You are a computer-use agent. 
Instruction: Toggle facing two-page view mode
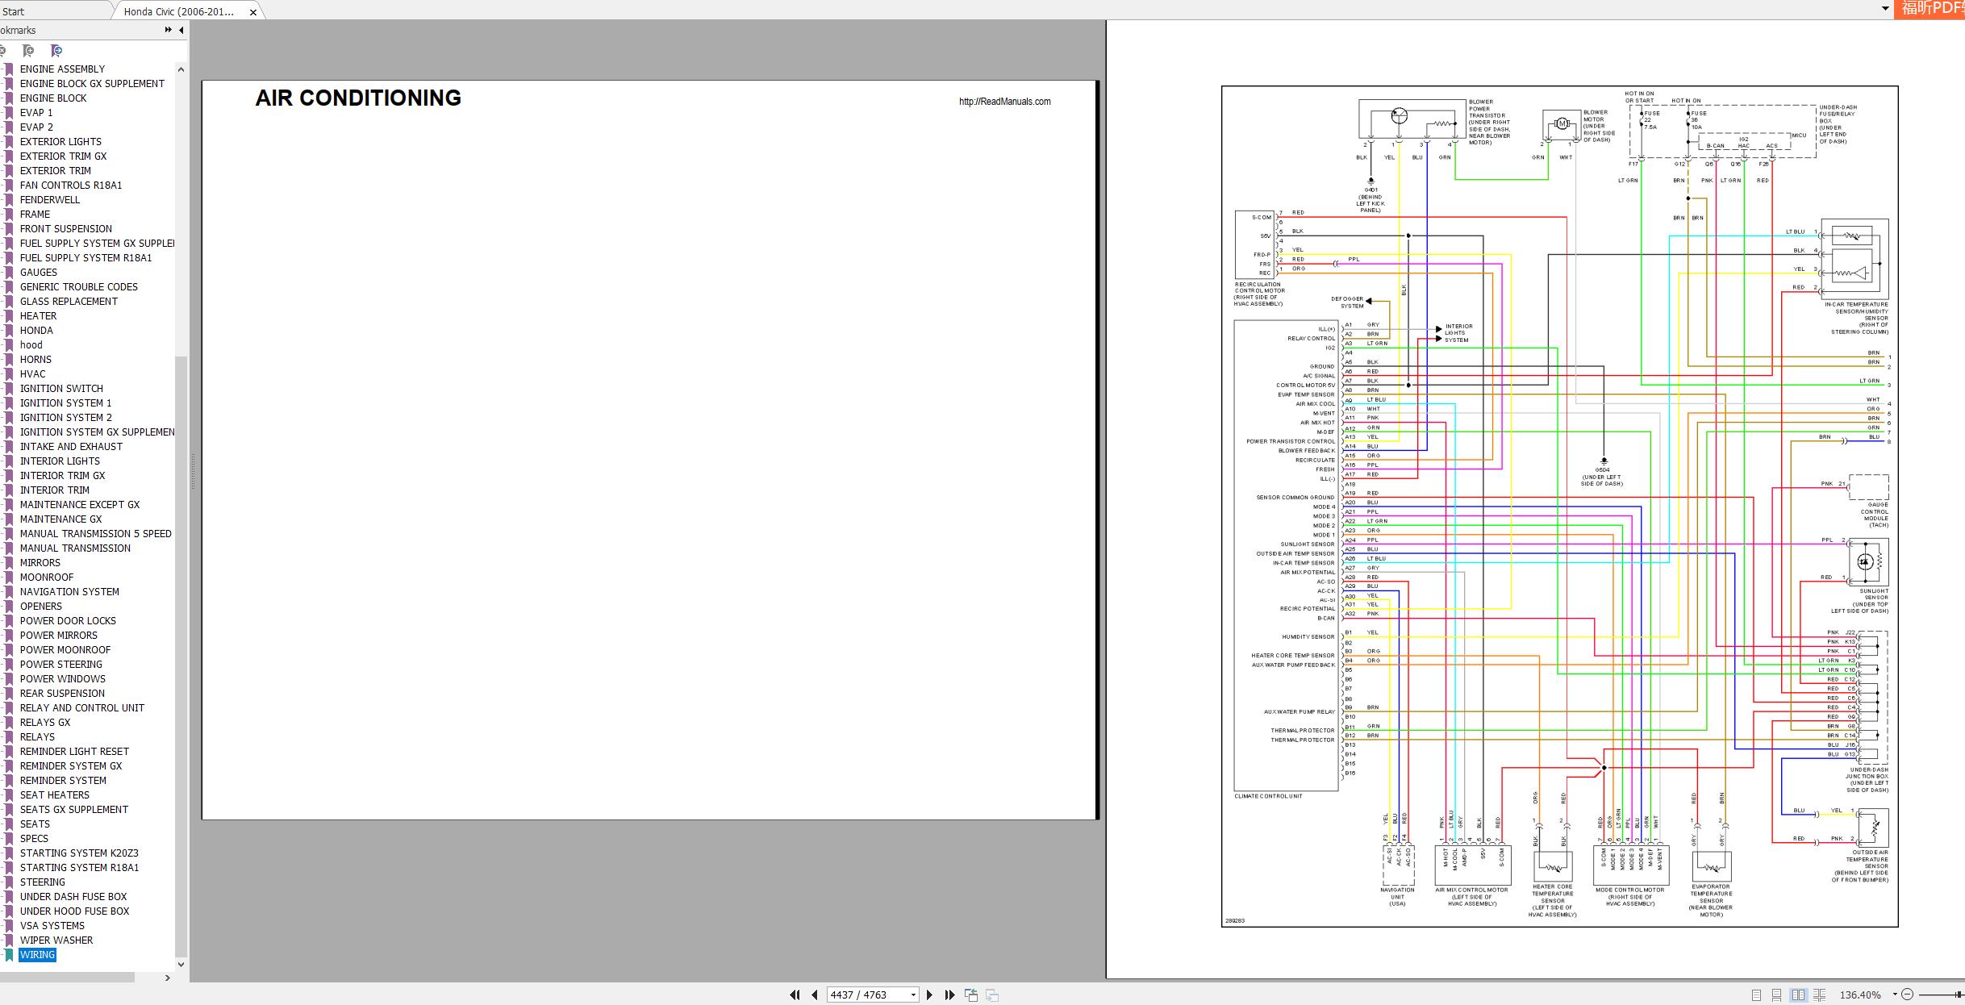click(x=1798, y=995)
